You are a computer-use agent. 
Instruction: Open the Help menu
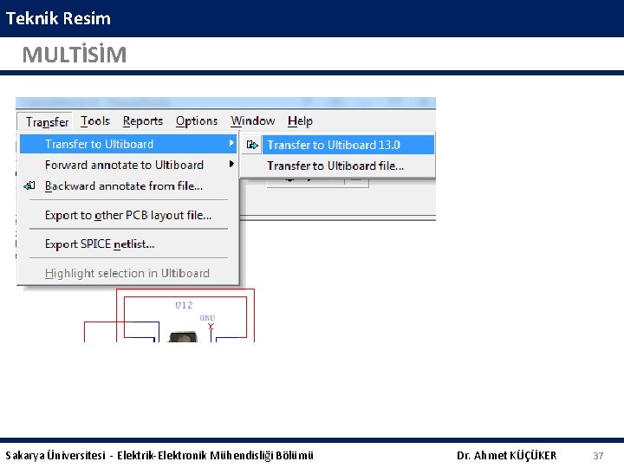point(300,121)
